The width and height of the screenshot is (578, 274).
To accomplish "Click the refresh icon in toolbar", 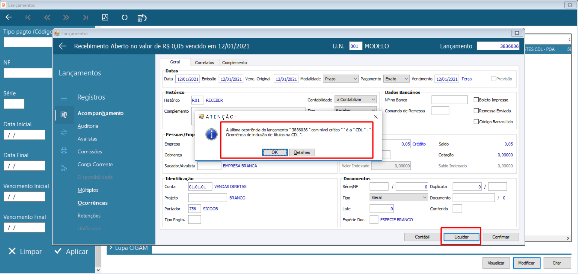I will (124, 17).
